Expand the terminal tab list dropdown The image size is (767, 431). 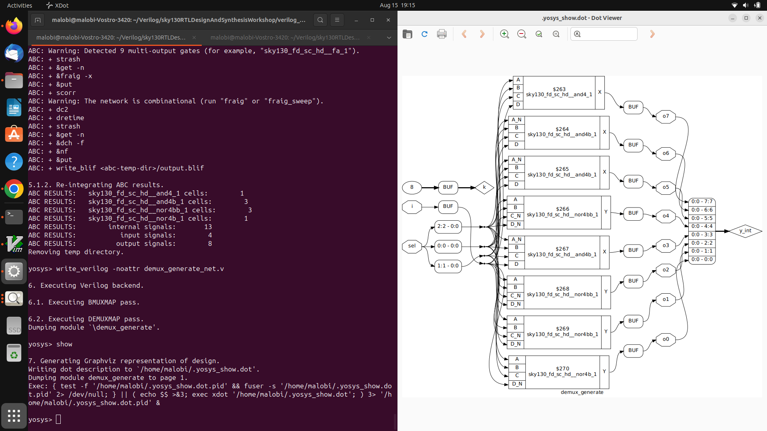point(389,38)
